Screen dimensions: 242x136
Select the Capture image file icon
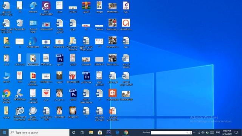pyautogui.click(x=99, y=27)
